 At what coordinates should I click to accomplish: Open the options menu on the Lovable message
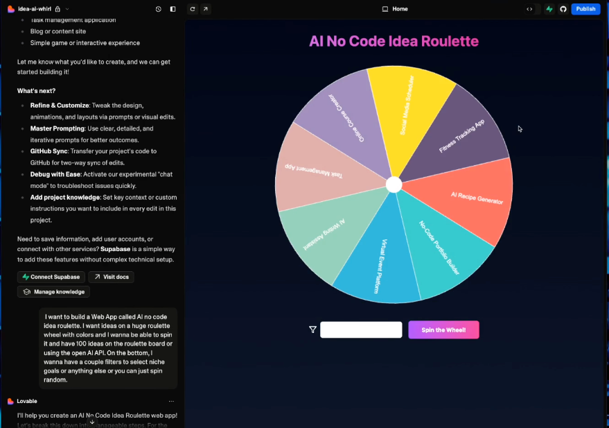(x=171, y=401)
